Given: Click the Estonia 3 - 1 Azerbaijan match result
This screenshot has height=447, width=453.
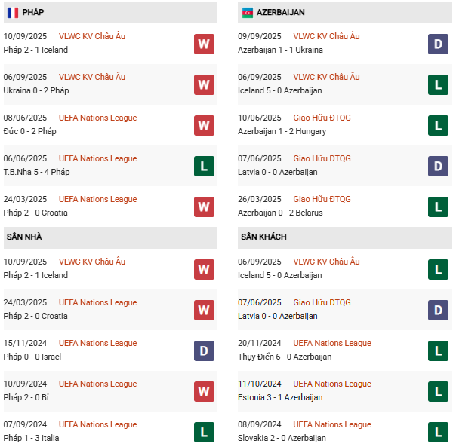Looking at the screenshot, I should coord(279,397).
